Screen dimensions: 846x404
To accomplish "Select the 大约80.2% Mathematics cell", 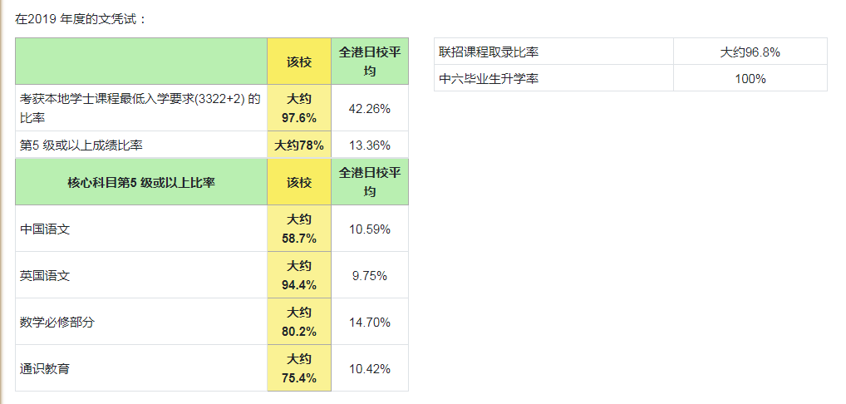I will coord(299,322).
